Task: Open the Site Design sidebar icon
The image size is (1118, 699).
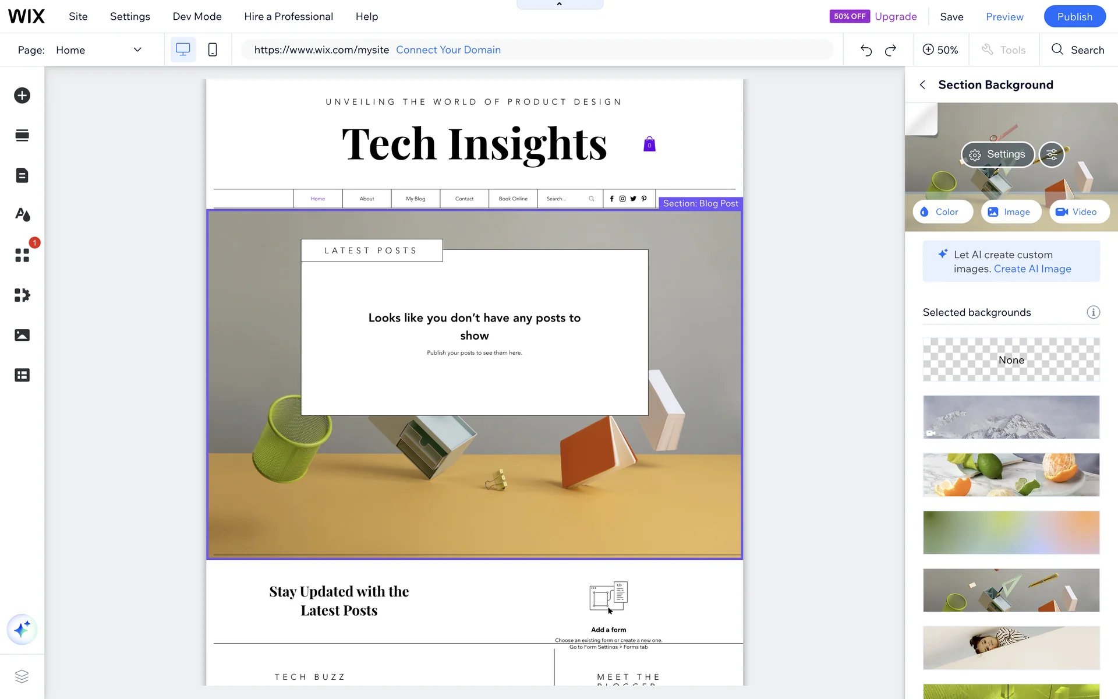Action: pyautogui.click(x=22, y=215)
